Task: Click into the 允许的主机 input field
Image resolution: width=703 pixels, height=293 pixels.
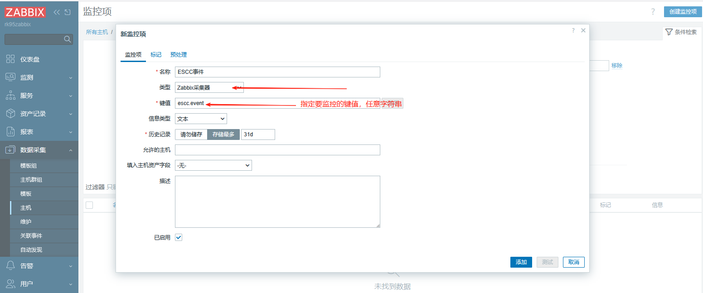Action: pyautogui.click(x=277, y=150)
